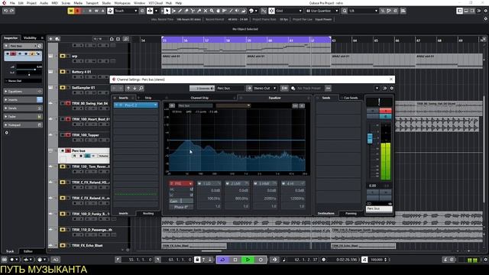The image size is (489, 275).
Task: Click the Undo arrow in the toolbar
Action: [5, 11]
